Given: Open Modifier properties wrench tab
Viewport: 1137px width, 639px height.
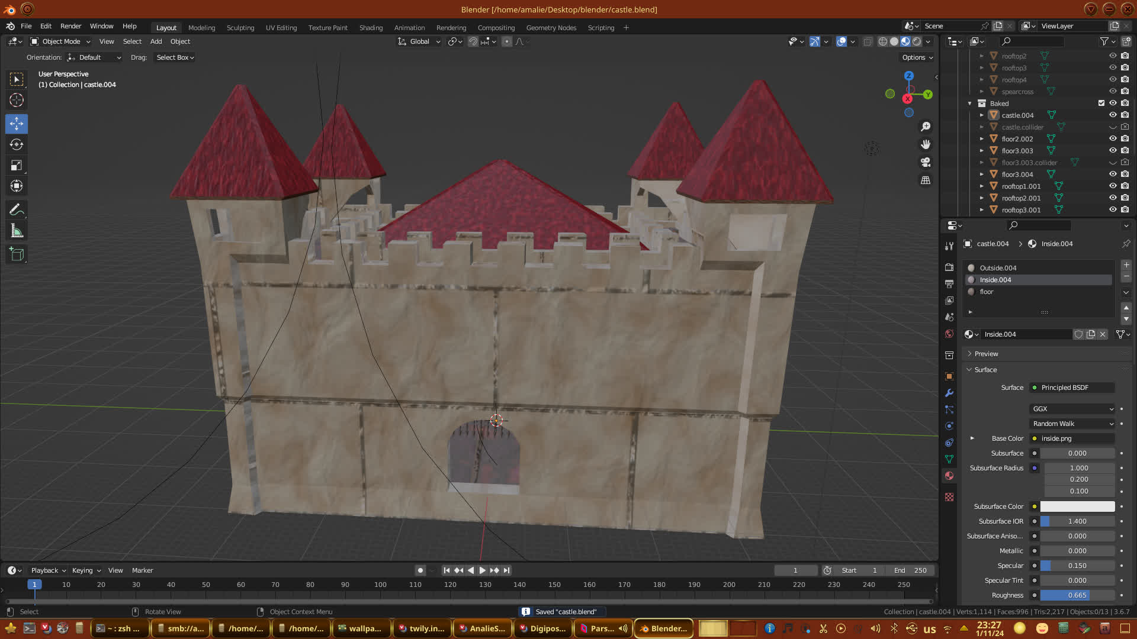Looking at the screenshot, I should tap(949, 393).
